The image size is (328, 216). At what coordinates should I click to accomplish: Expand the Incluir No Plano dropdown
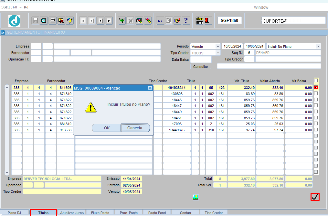coord(318,47)
